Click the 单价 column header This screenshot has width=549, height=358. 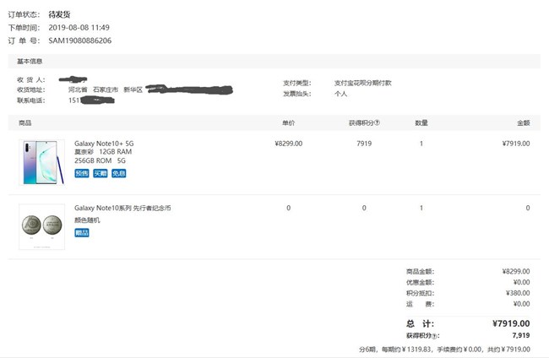point(289,122)
